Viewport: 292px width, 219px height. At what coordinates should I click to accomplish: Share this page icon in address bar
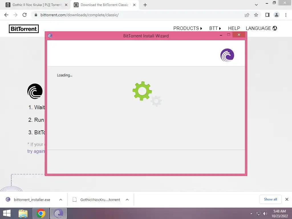click(247, 15)
